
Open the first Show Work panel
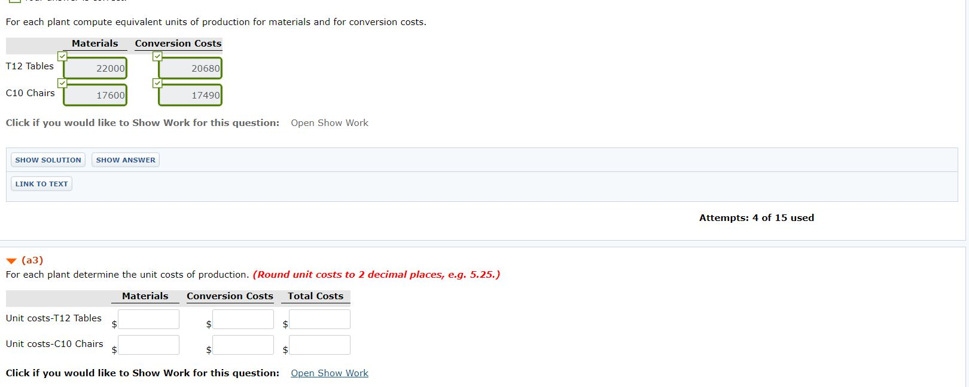(x=329, y=122)
